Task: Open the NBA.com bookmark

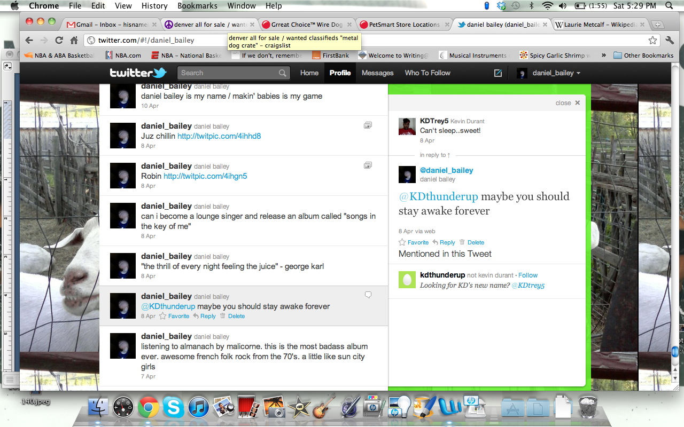Action: coord(123,56)
